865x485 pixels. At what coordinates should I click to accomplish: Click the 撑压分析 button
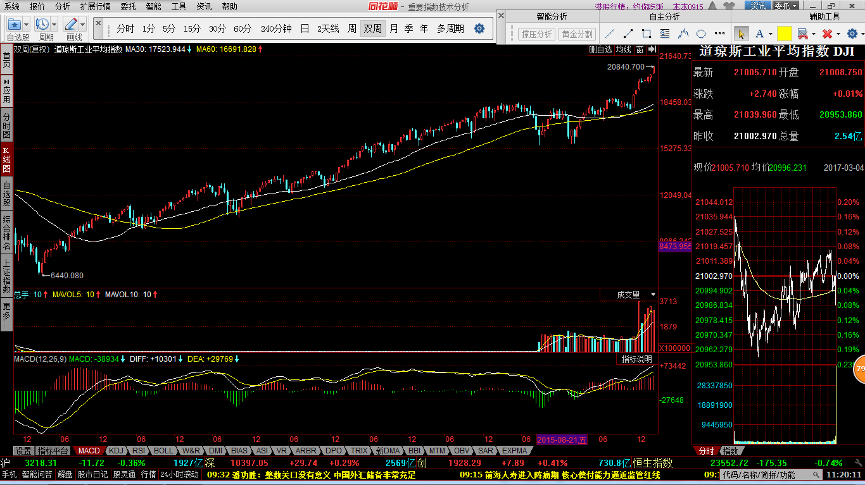(536, 34)
